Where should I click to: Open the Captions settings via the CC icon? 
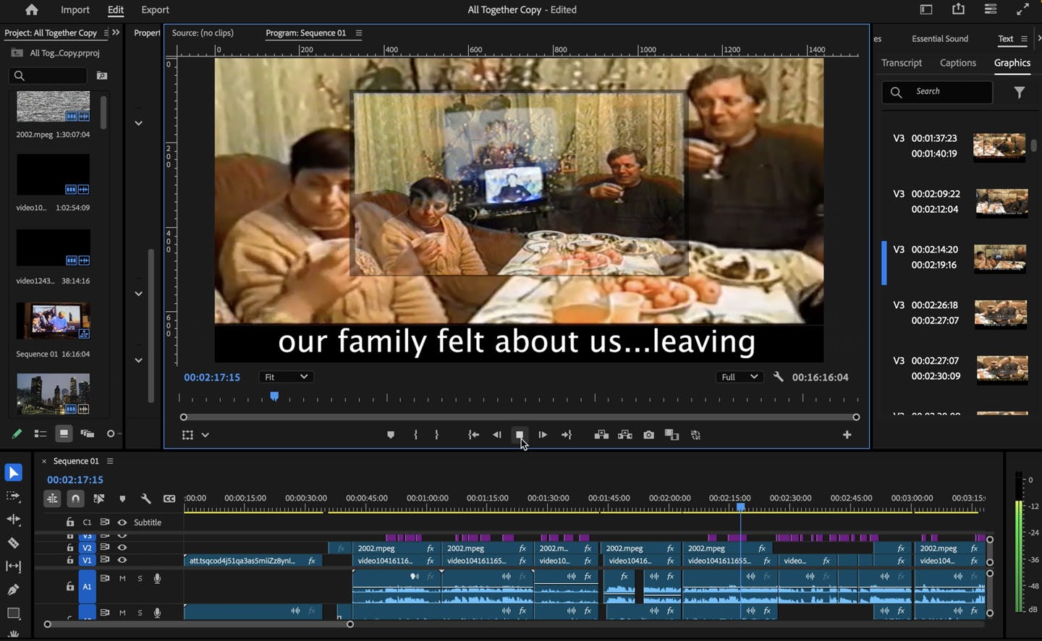169,498
